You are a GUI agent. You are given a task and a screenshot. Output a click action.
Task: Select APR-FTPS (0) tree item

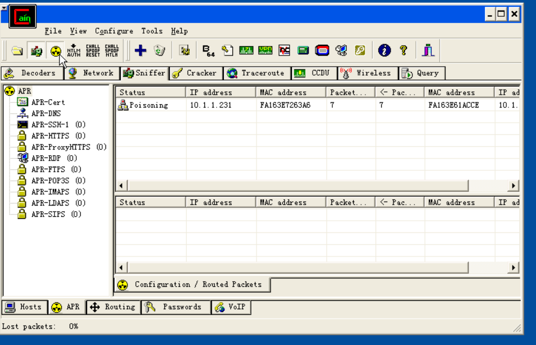[56, 170]
